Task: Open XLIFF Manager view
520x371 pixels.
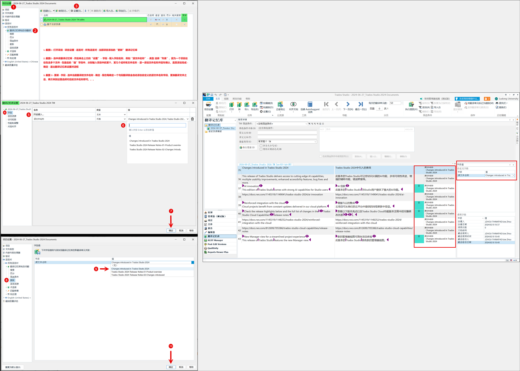Action: click(215, 240)
